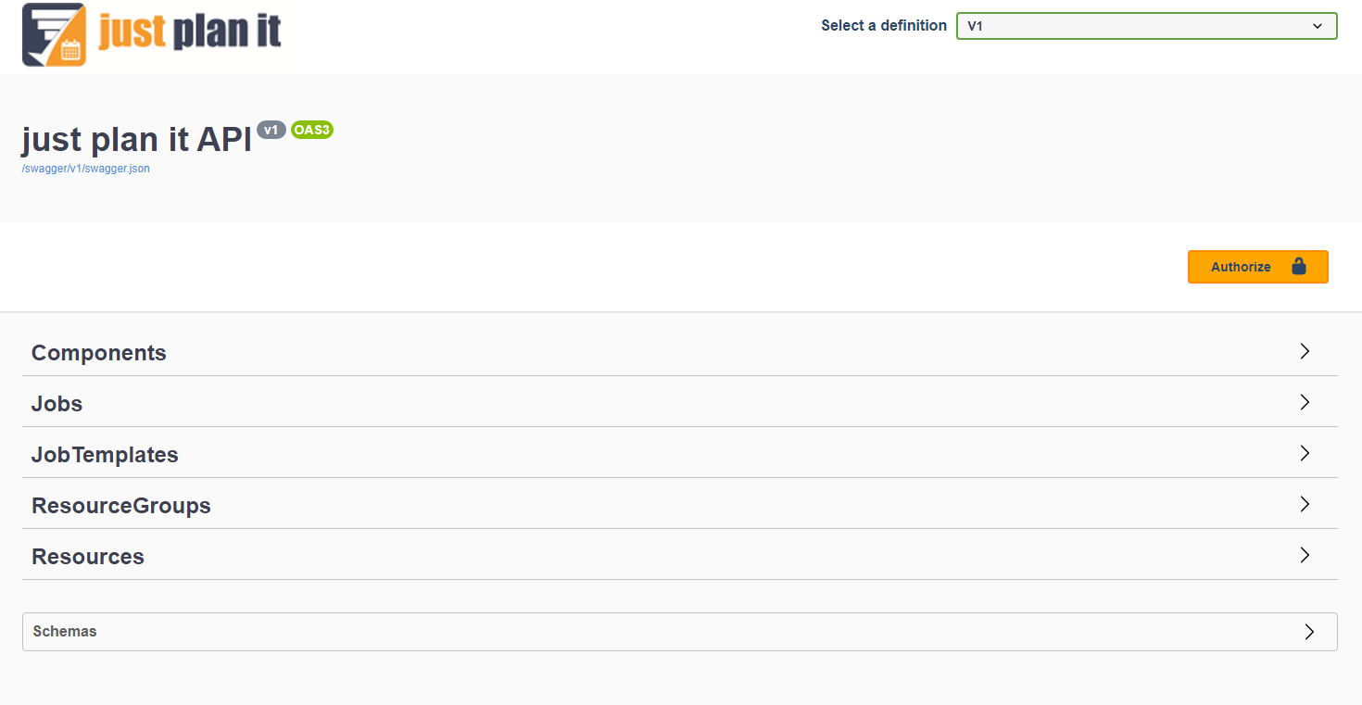The image size is (1362, 705).
Task: Click the Schemas label text
Action: [x=65, y=631]
